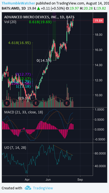Select the 0.618(19.69) Fibonacci level label
Viewport: 109px width, 193px height.
pos(40,22)
